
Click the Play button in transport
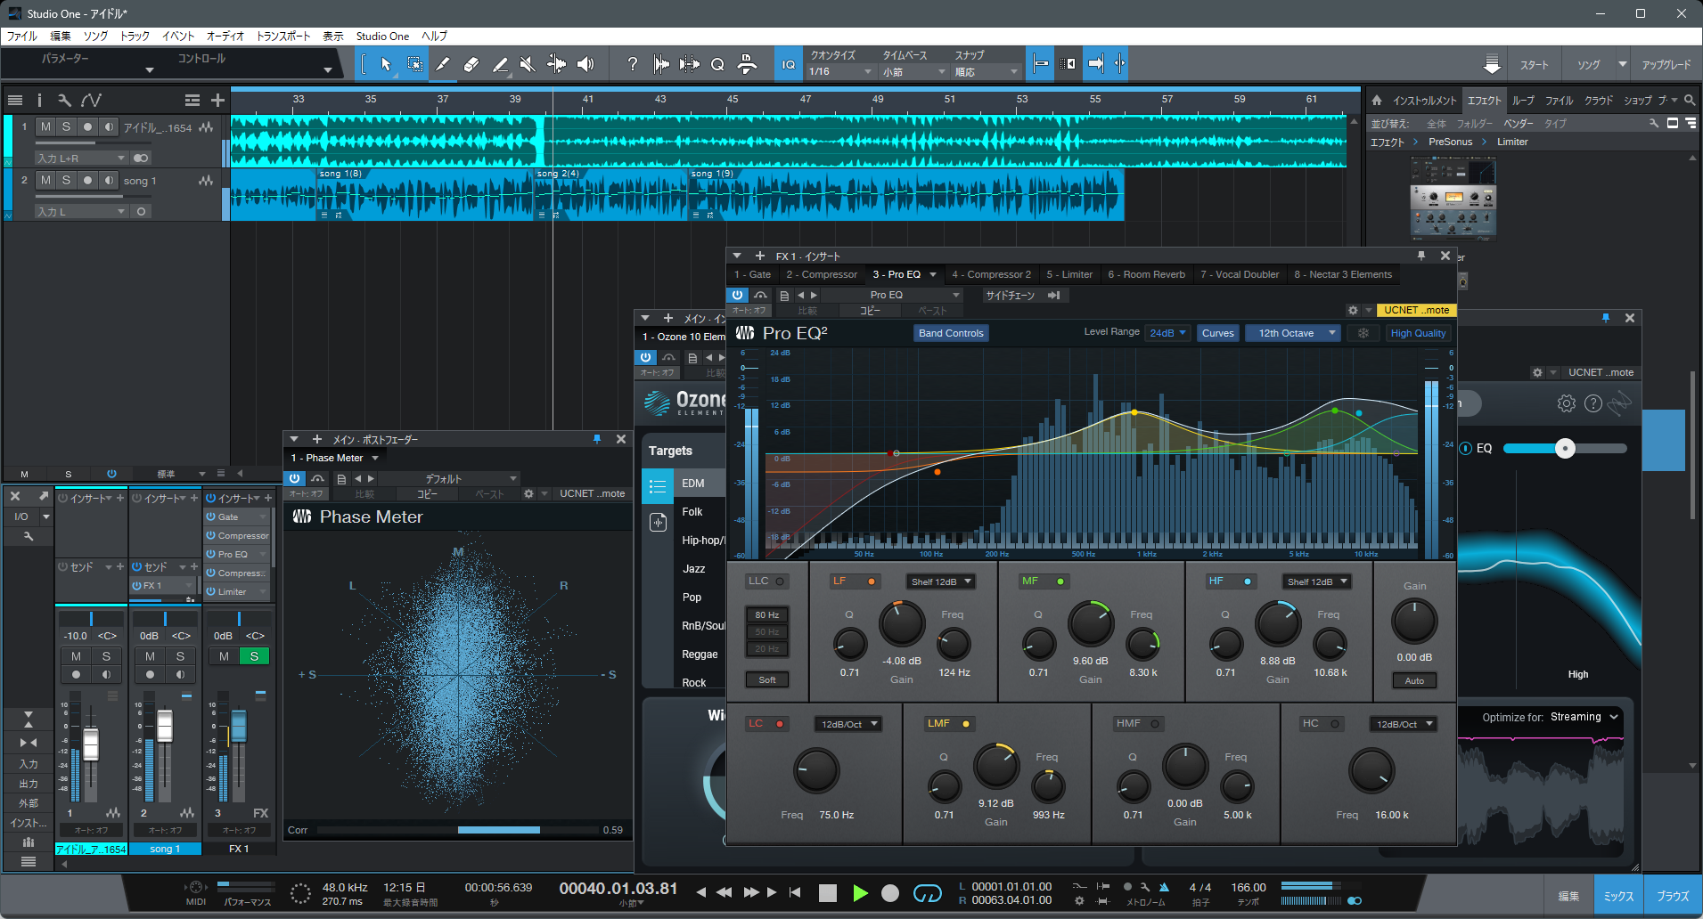tap(860, 893)
